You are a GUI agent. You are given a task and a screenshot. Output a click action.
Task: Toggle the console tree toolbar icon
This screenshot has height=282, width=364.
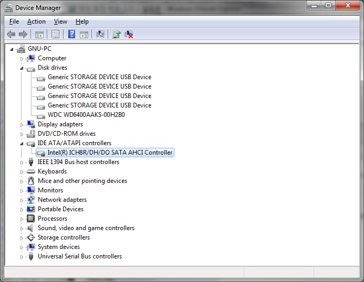(x=39, y=35)
